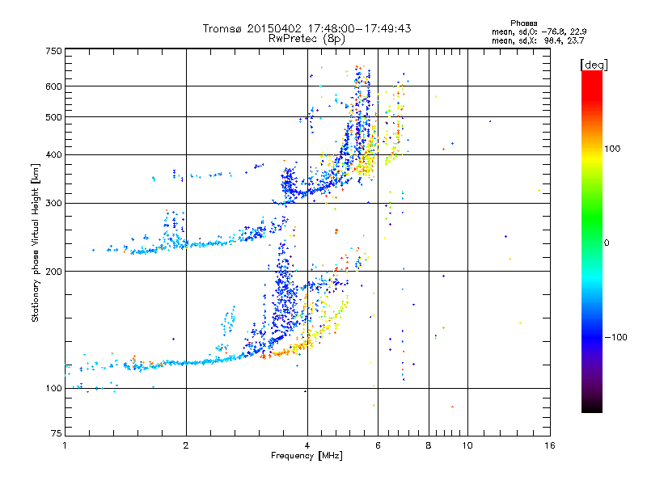This screenshot has width=647, height=485.
Task: Click the plot title 'Tromsø 20150402 17:48:00-17:49:43'
Action: coord(307,28)
